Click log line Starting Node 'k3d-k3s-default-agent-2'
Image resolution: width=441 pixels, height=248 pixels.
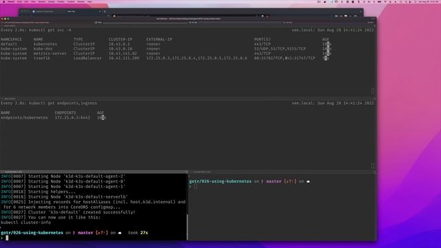click(63, 176)
